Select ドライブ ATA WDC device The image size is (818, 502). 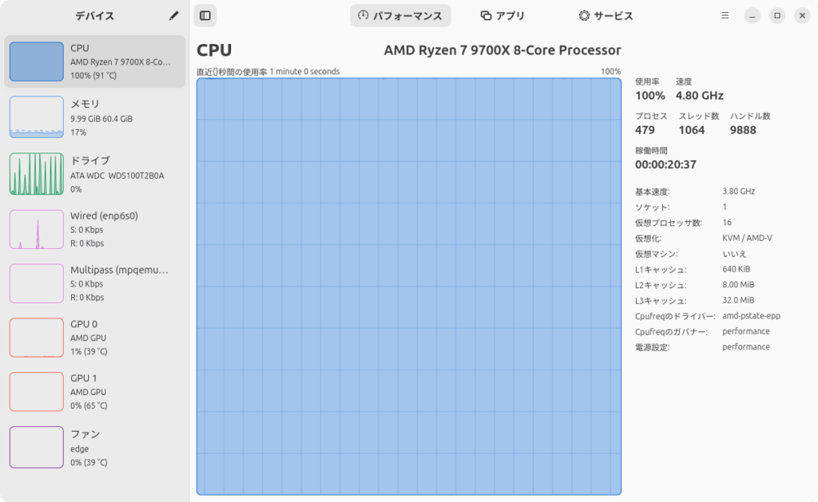click(95, 174)
